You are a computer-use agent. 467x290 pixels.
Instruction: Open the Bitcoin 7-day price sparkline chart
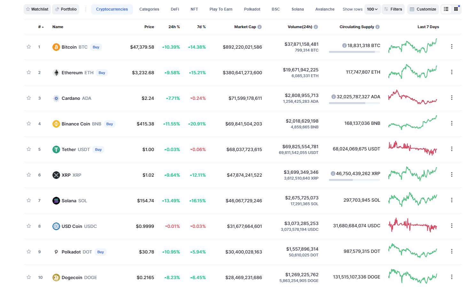click(x=412, y=46)
